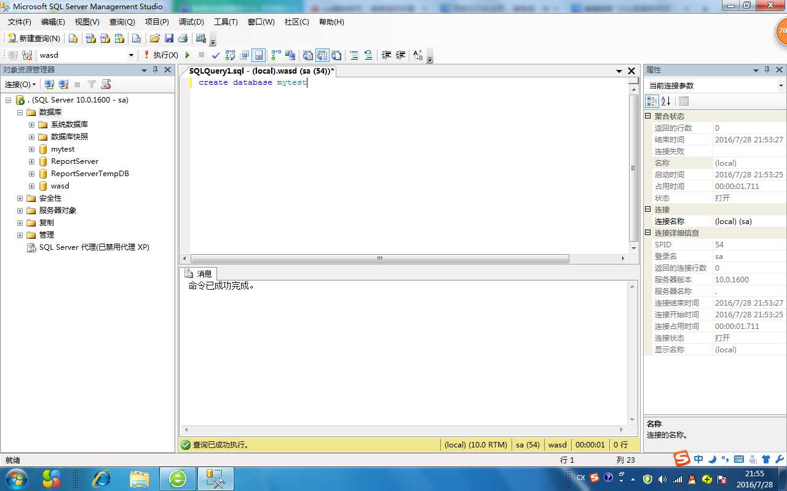Click the Connect Object Explorer icon

(50, 84)
